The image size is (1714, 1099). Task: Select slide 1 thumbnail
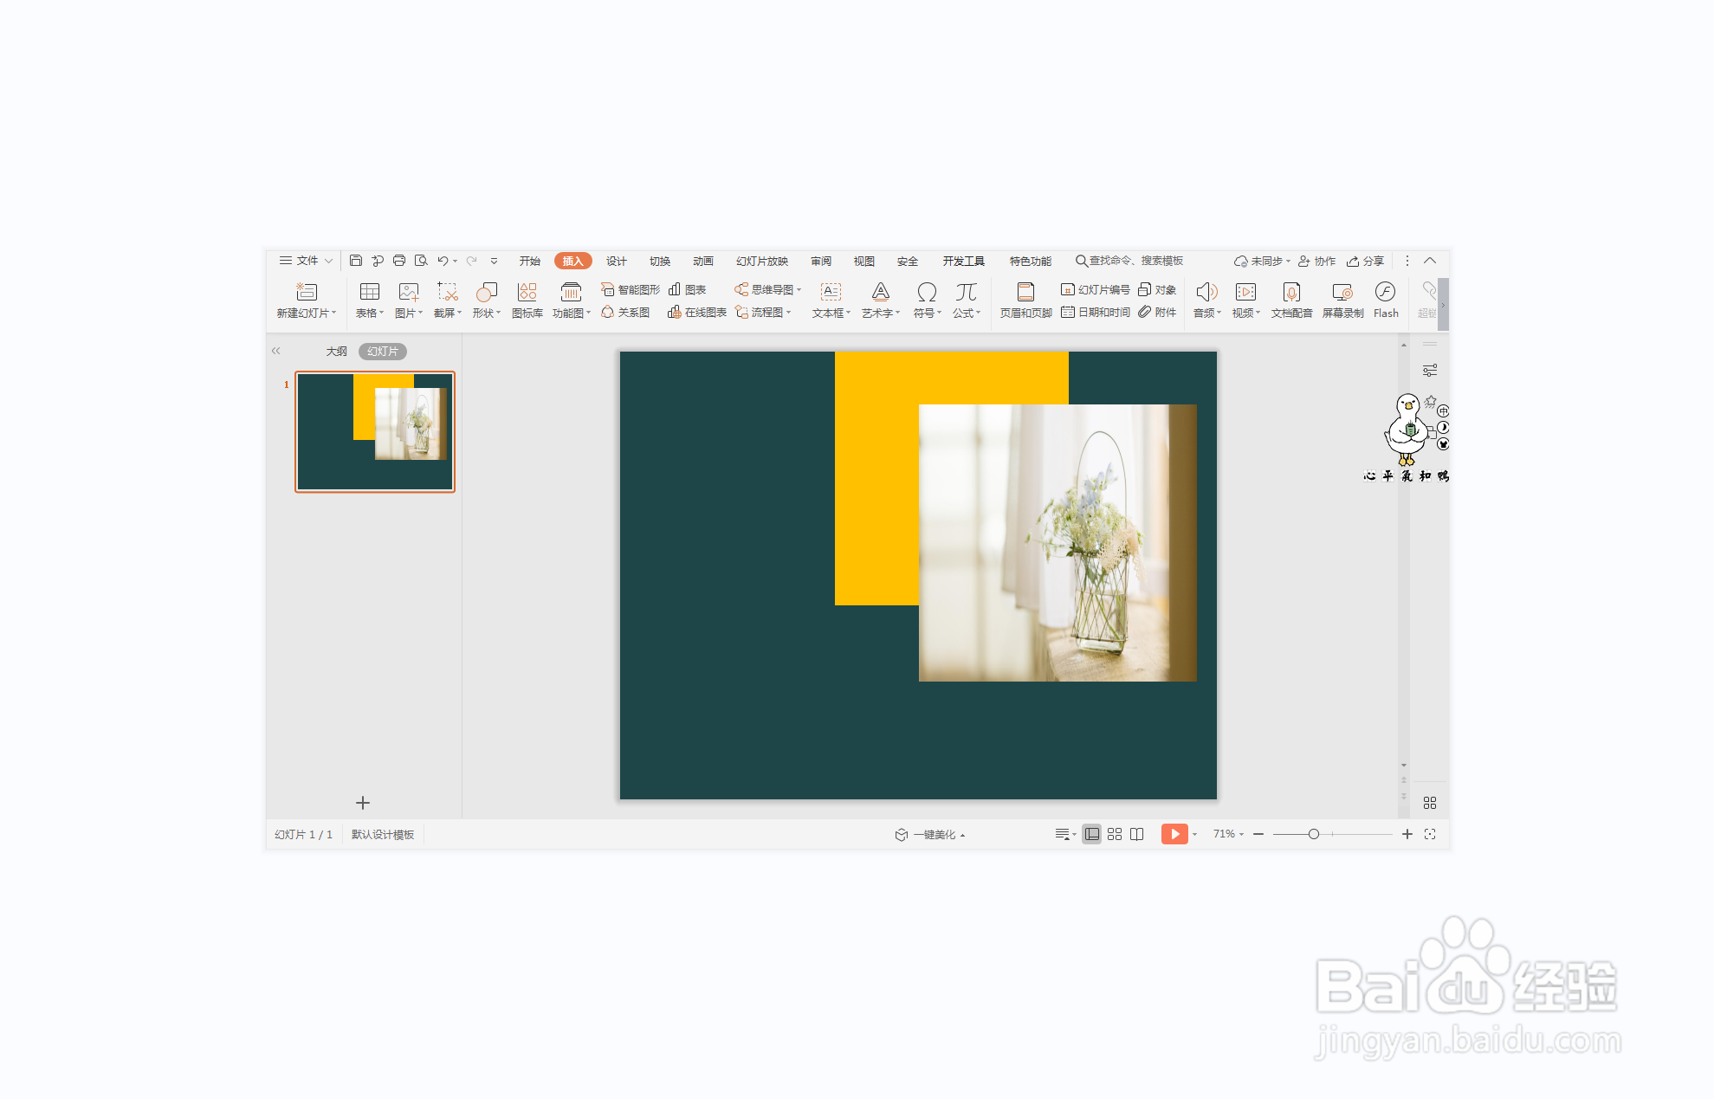click(x=375, y=431)
